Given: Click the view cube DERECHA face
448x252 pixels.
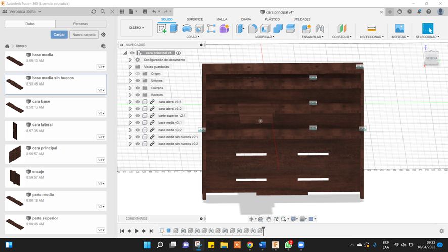Looking at the screenshot, I should point(431,58).
